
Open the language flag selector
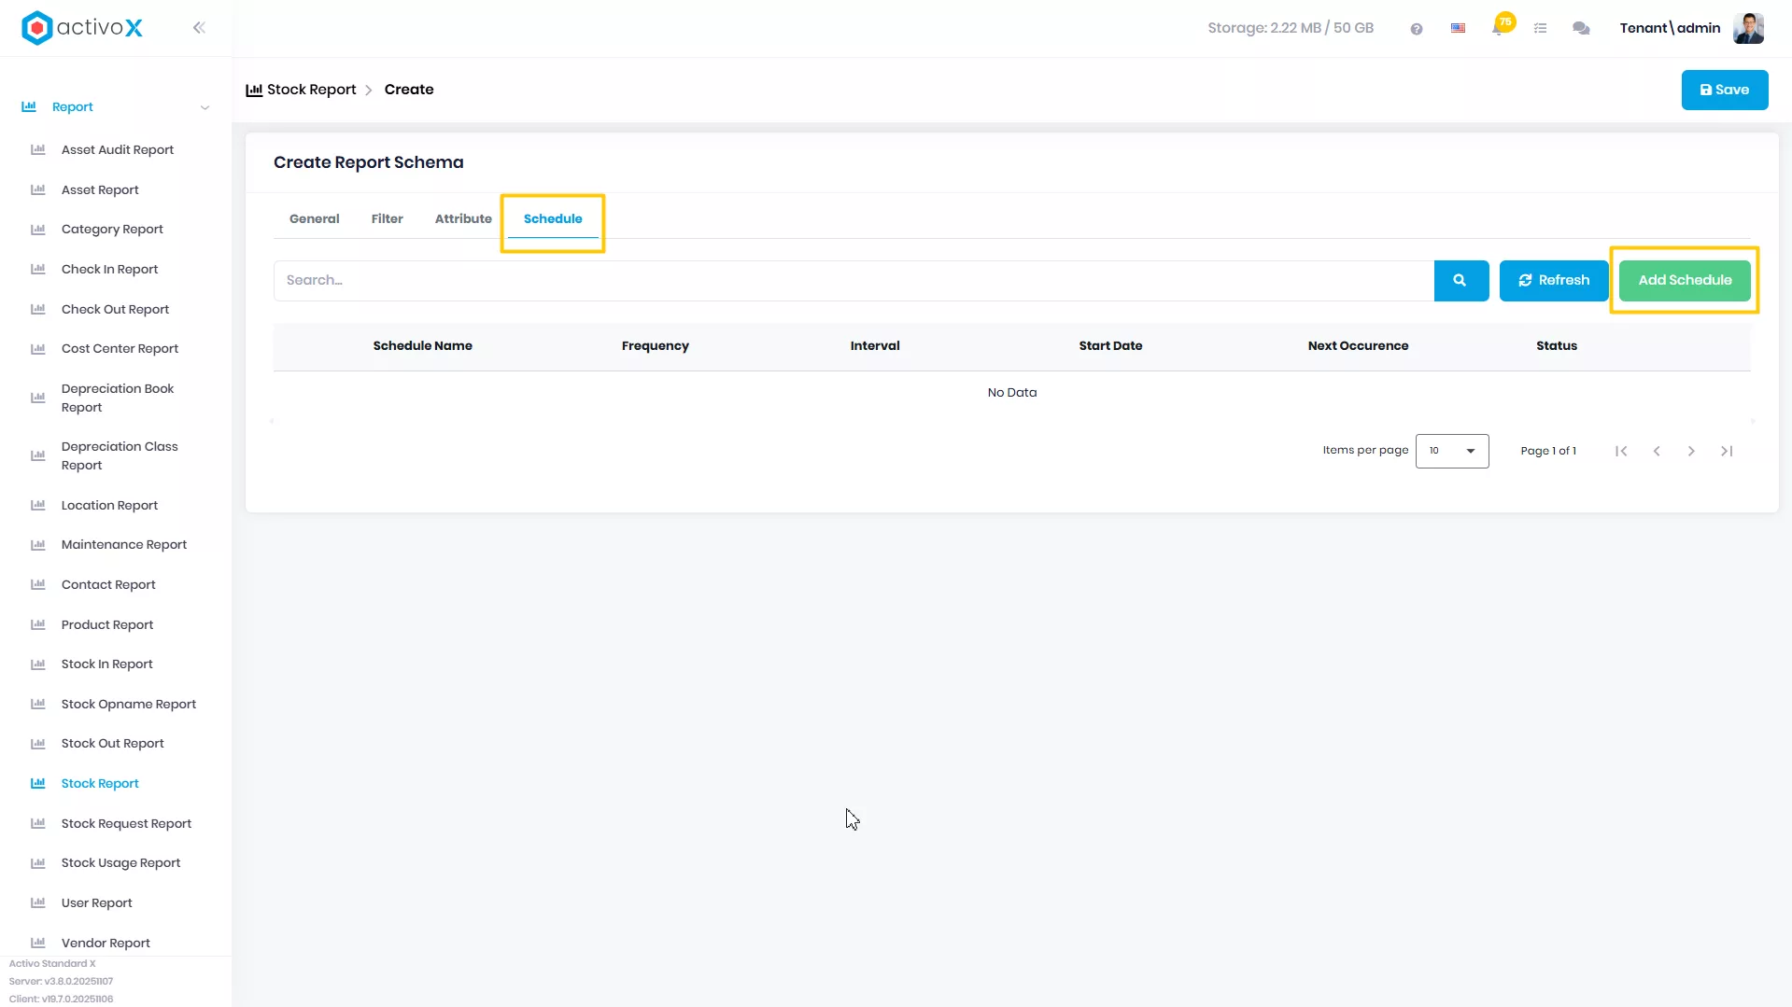coord(1458,29)
